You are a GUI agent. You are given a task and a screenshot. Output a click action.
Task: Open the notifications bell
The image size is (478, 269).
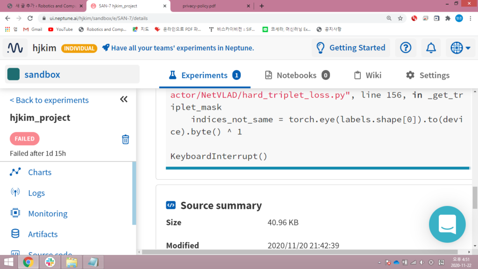(431, 48)
